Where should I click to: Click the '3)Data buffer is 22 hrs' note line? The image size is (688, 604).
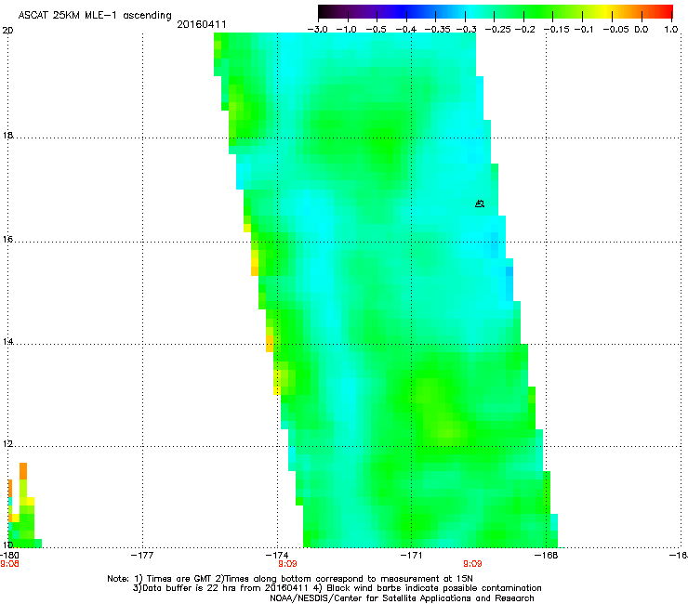click(x=337, y=588)
